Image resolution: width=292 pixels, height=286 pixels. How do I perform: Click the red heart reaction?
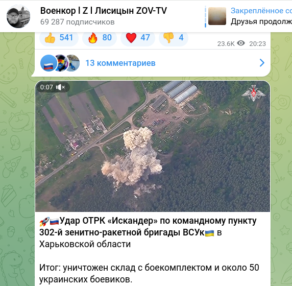131,38
